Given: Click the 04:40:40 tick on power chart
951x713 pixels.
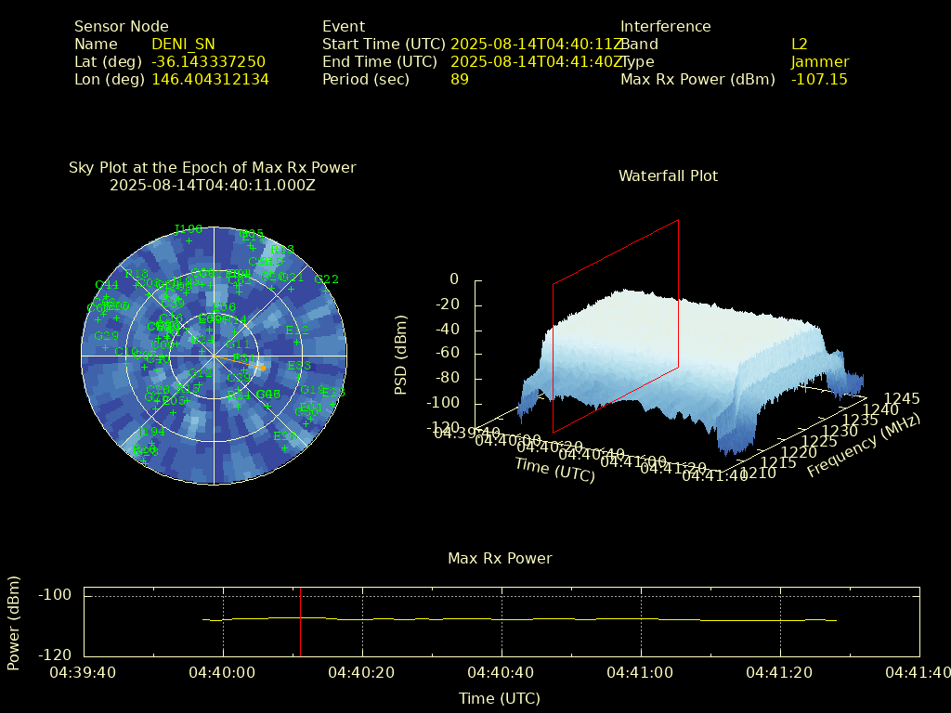Looking at the screenshot, I should [x=502, y=671].
